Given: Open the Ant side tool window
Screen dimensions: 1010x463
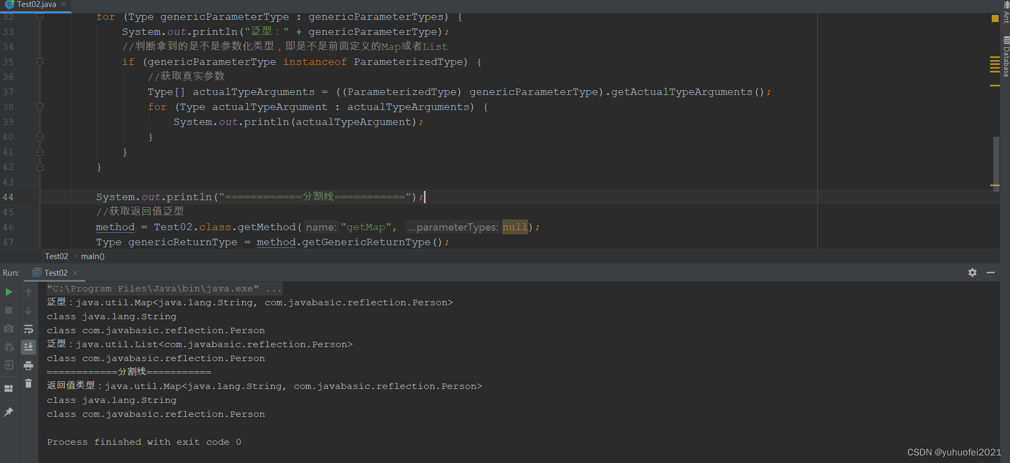Looking at the screenshot, I should tap(1006, 12).
